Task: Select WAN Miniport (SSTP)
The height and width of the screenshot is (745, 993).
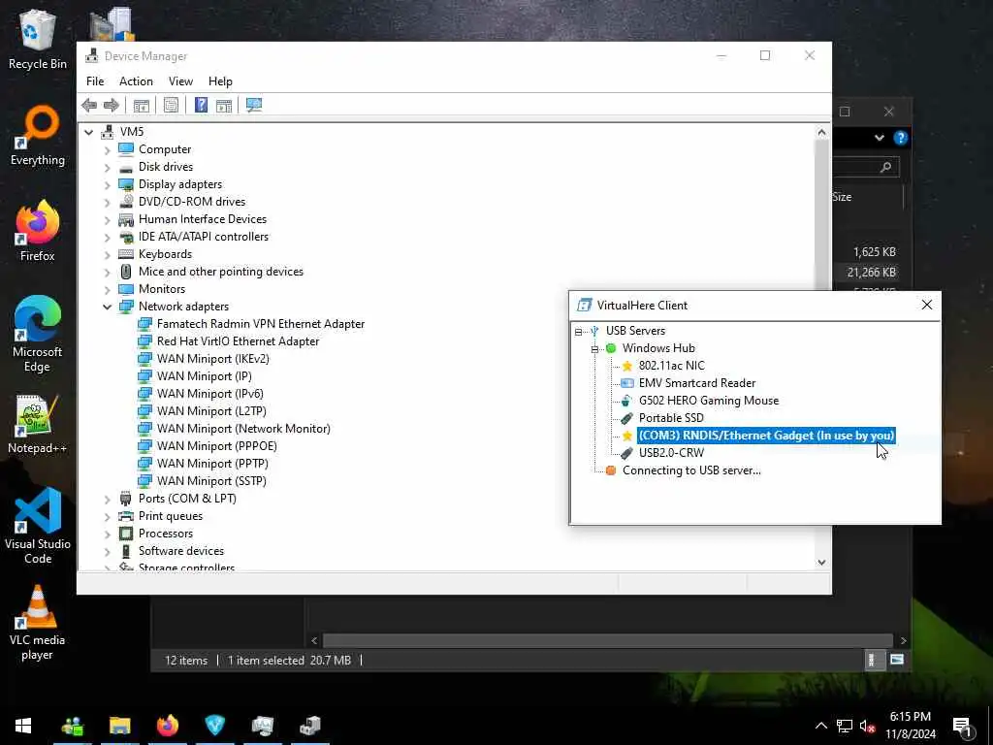Action: pos(211,481)
